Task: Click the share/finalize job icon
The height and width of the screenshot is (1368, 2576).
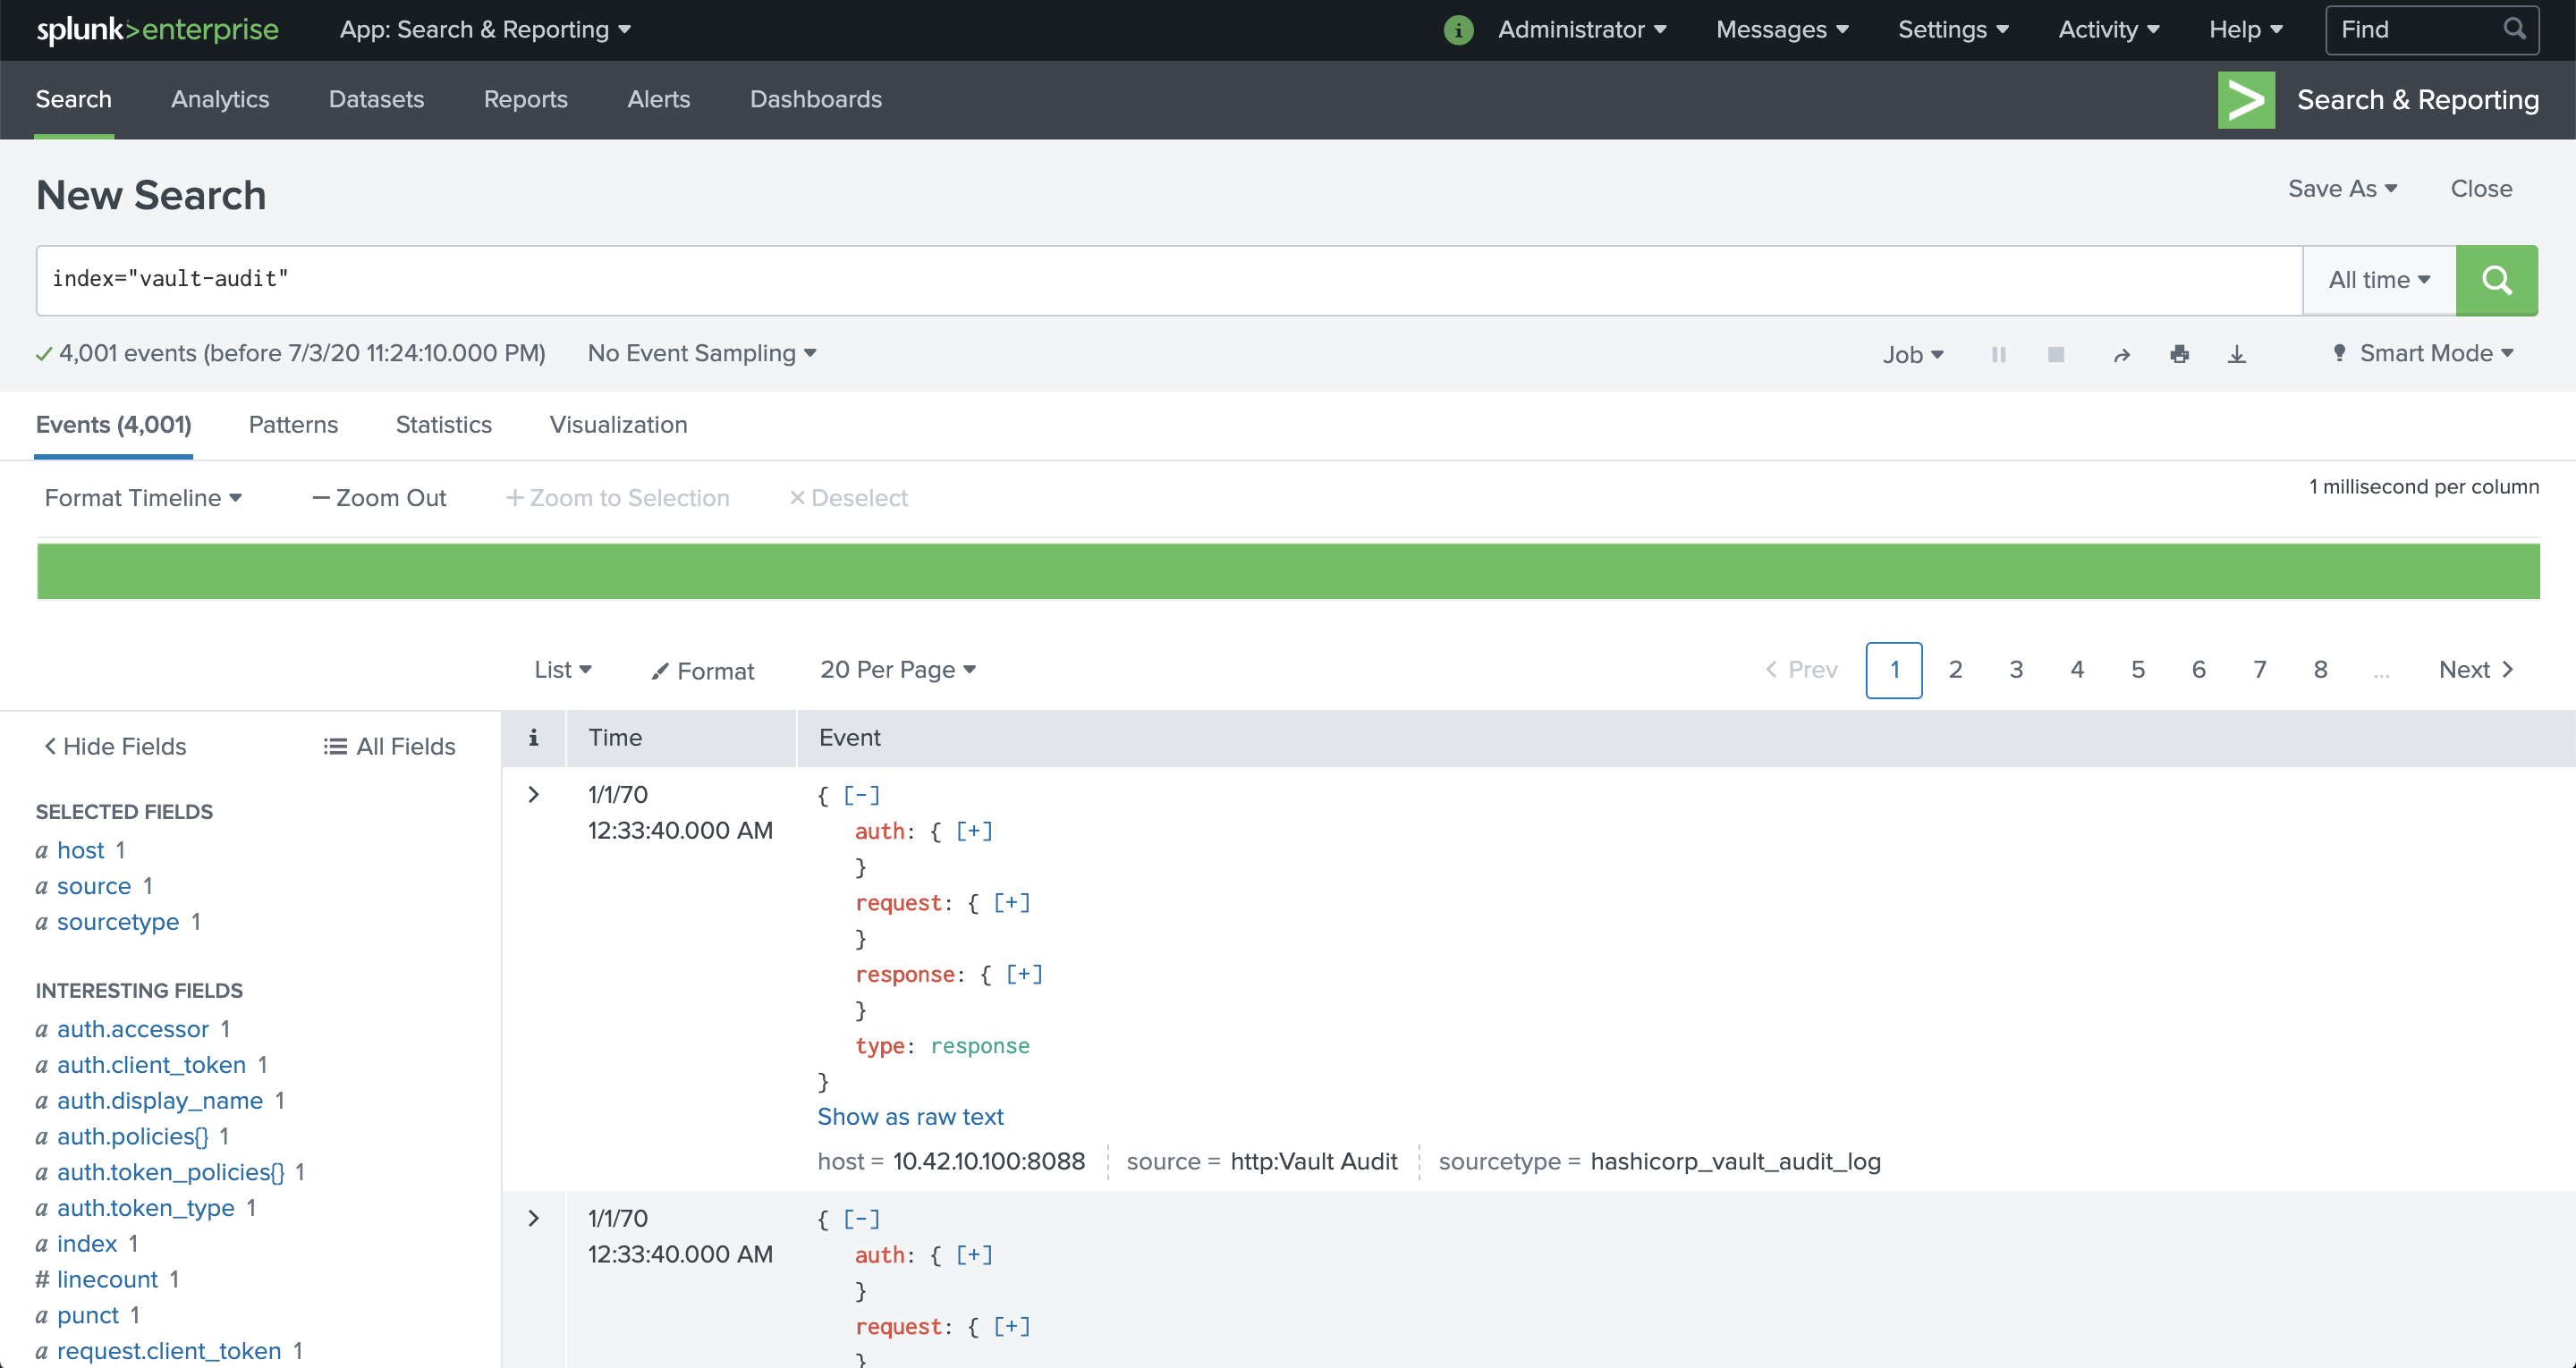Action: point(2121,354)
